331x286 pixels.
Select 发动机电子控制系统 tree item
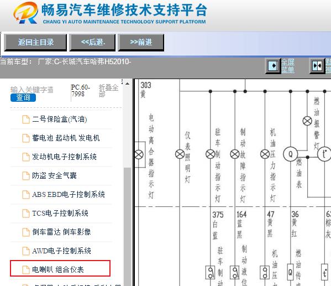pyautogui.click(x=65, y=157)
